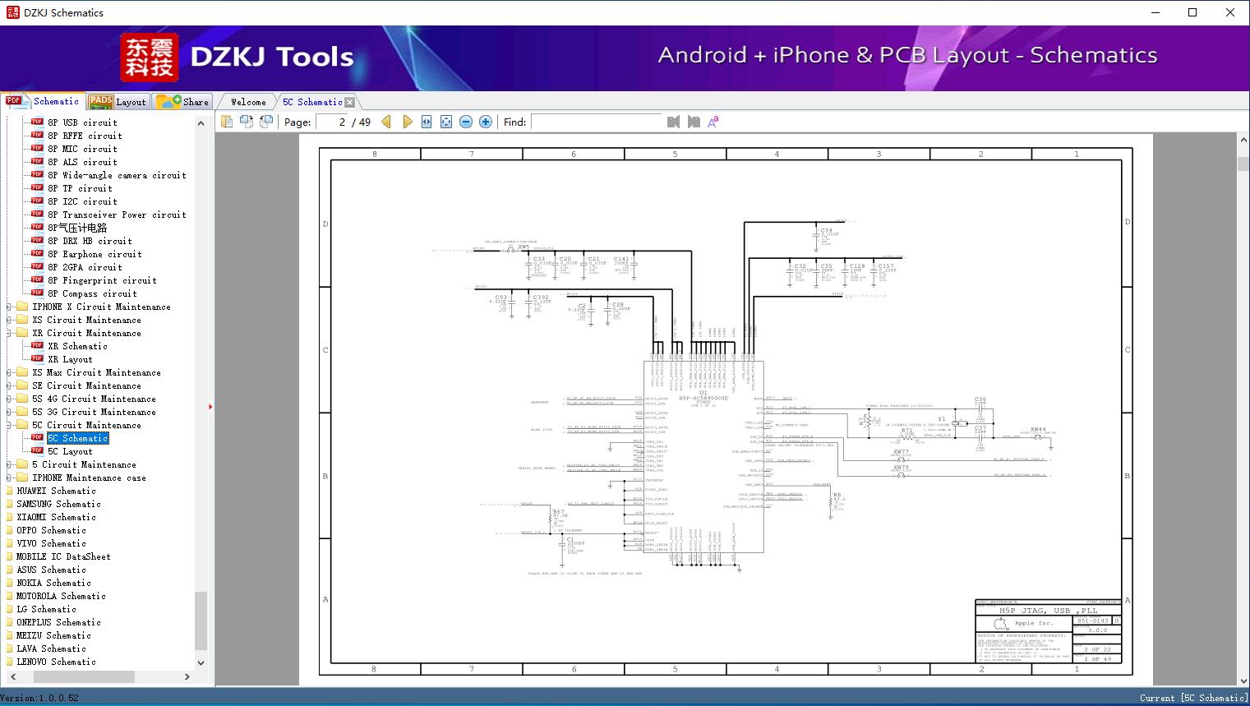Screen dimensions: 1250x706
Task: Open MOBILE IC DataSheet folder
Action: [x=63, y=556]
